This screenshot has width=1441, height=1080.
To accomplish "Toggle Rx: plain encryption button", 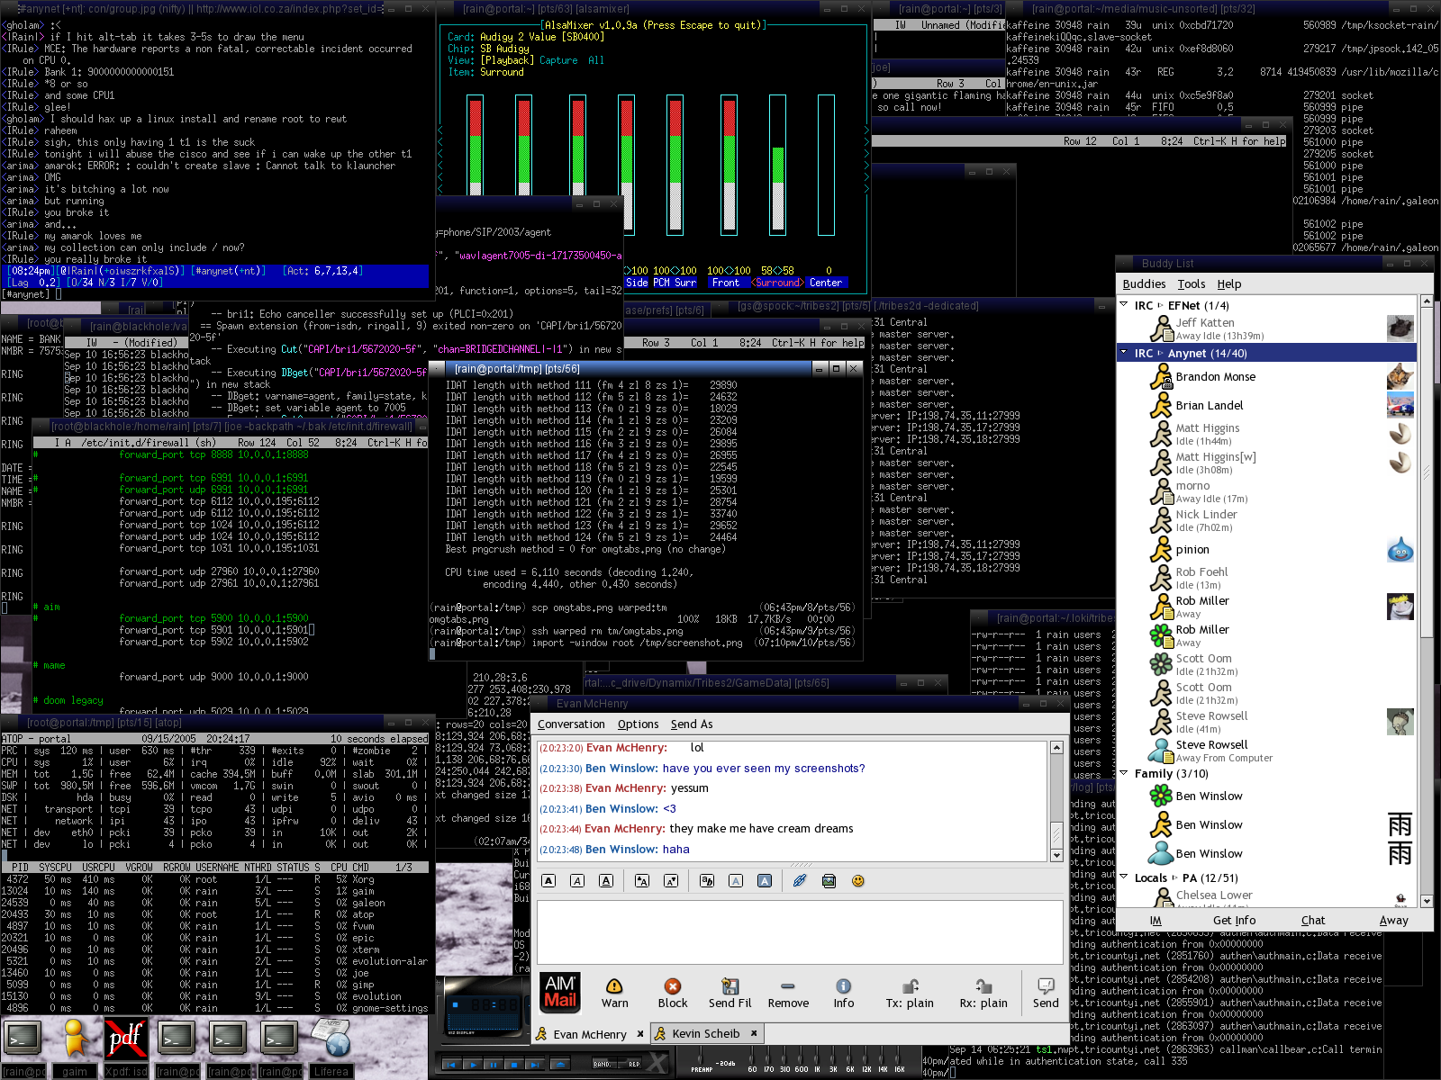I will coord(983,994).
